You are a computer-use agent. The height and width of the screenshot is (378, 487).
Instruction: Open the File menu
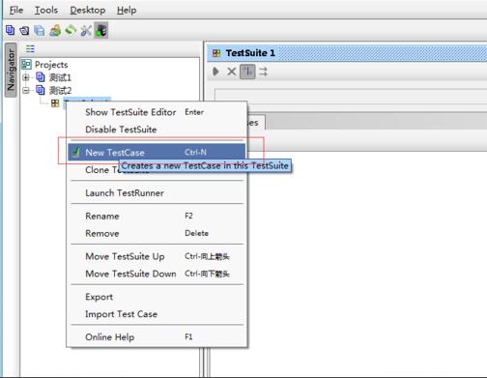click(x=16, y=10)
